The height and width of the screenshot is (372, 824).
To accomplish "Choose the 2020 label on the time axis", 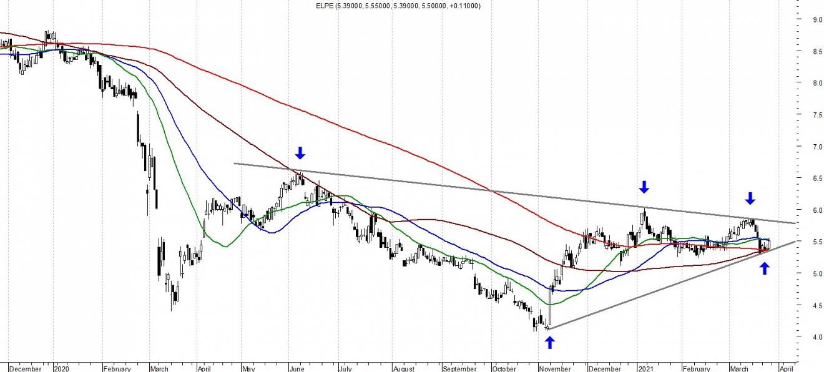I will coord(62,368).
